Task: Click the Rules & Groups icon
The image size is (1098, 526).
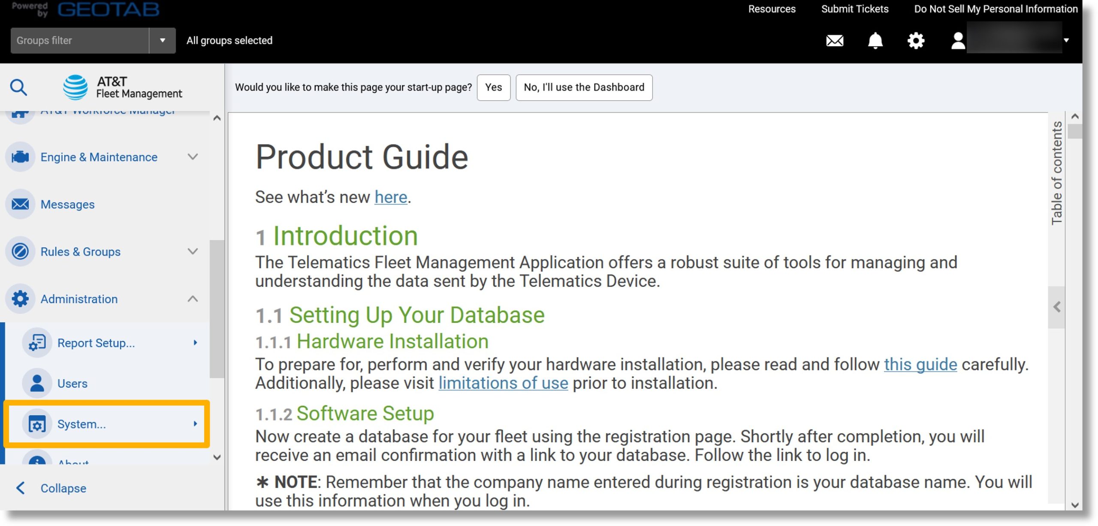Action: coord(20,251)
